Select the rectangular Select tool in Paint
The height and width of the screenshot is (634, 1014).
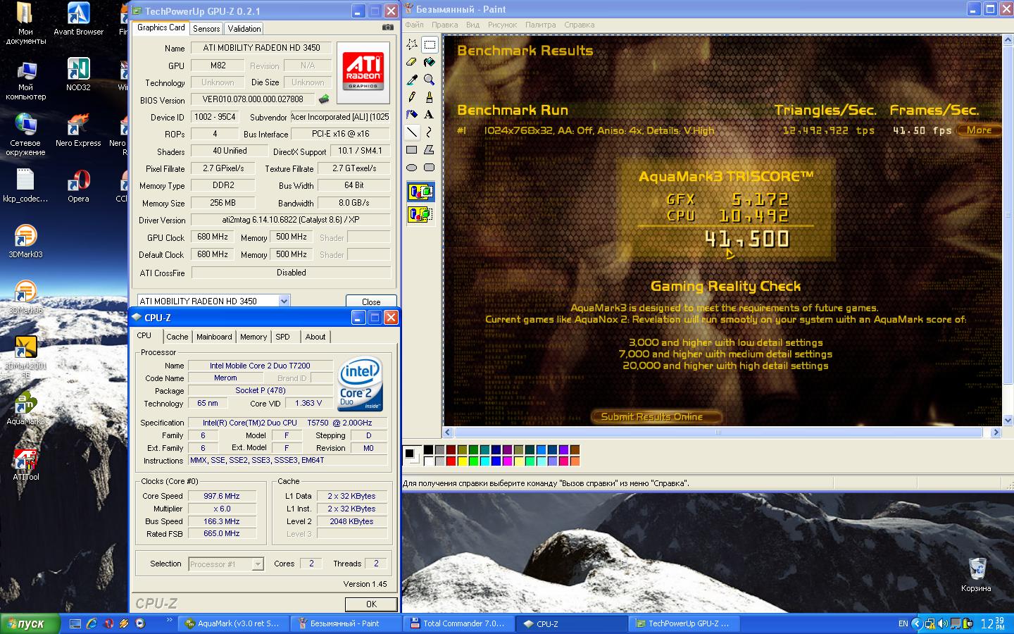pyautogui.click(x=430, y=44)
